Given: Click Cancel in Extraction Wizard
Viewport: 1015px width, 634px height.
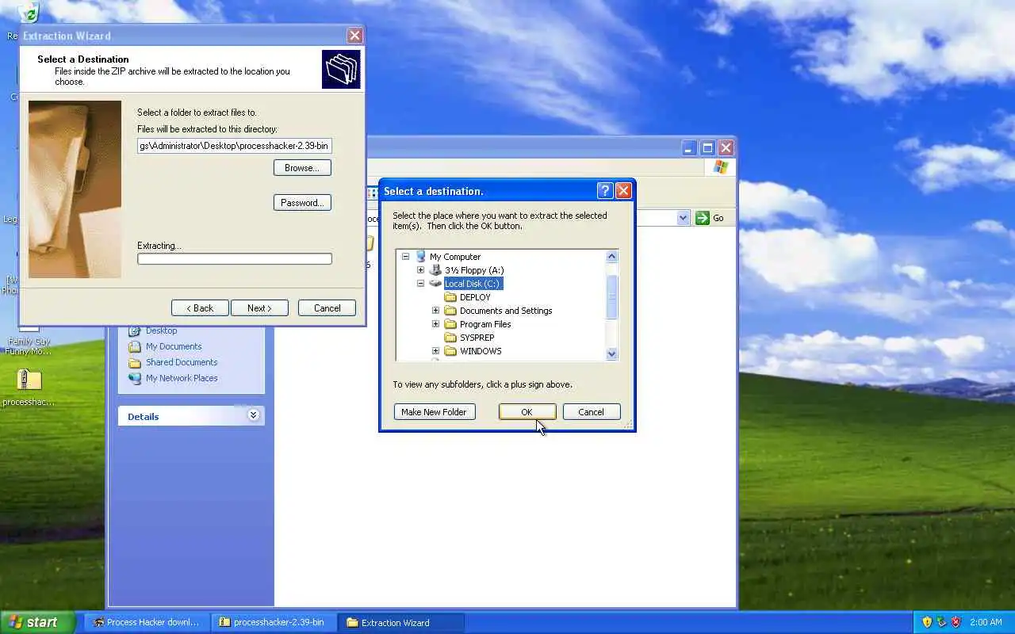Looking at the screenshot, I should [x=327, y=308].
